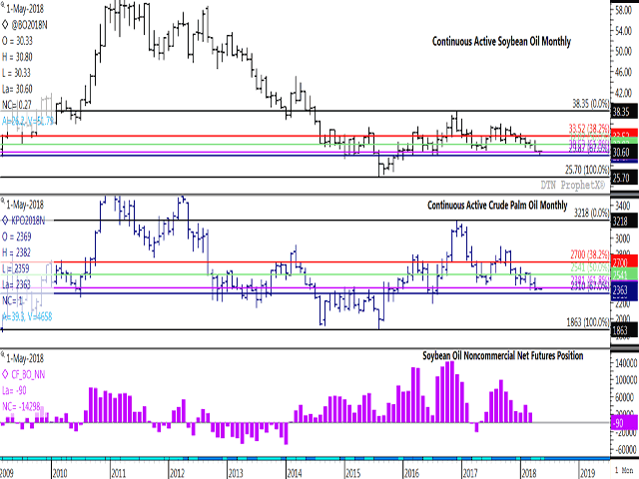
Task: Click the black 3218 price tag on the axis
Action: 624,222
